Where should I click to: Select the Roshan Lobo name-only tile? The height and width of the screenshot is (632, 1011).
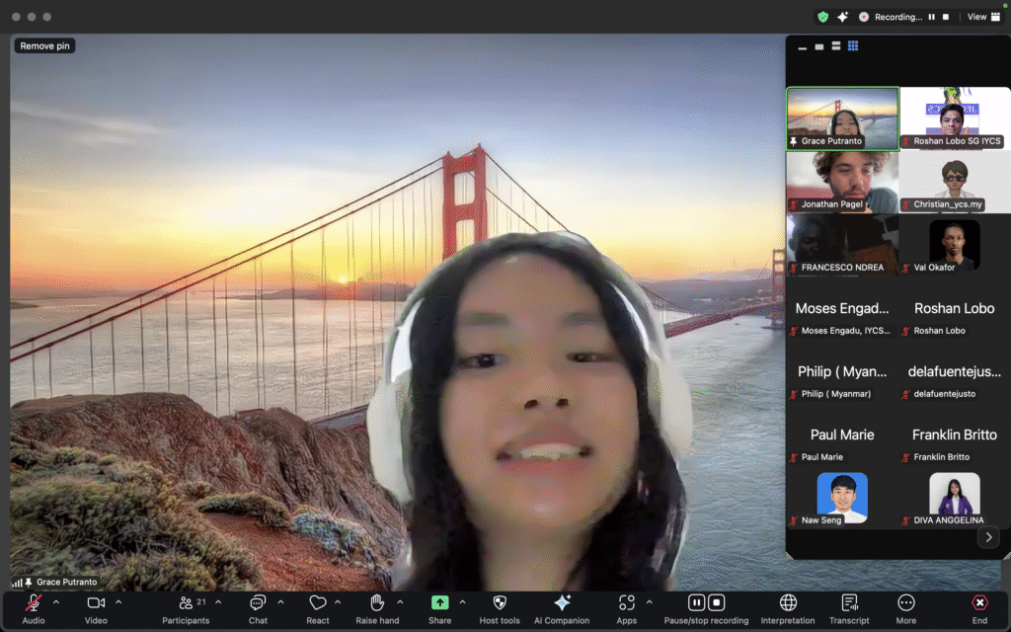point(955,308)
